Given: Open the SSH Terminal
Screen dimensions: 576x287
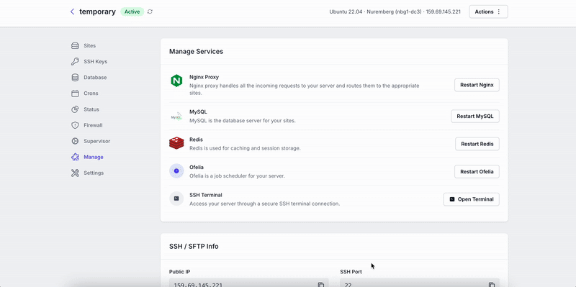Looking at the screenshot, I should click(472, 199).
